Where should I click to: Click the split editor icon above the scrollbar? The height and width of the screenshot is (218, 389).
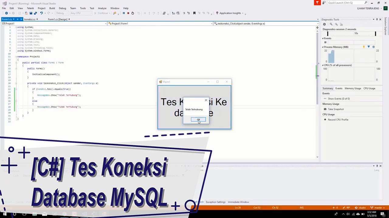317,28
